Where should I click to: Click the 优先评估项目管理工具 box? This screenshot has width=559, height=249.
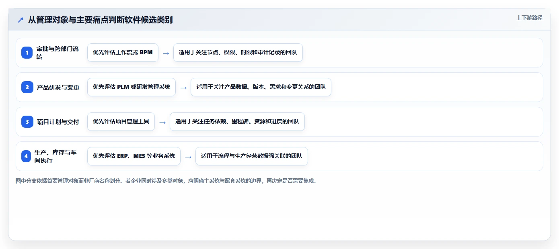point(121,122)
